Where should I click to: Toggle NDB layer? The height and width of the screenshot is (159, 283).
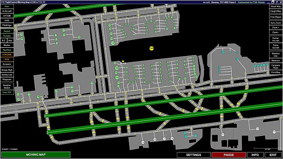tap(7, 60)
